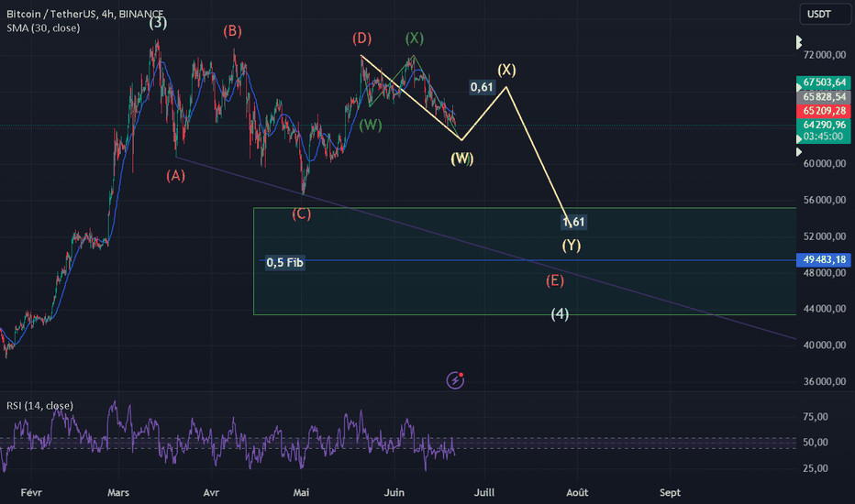Click 72 000,00 on the price axis
This screenshot has width=855, height=504.
tap(825, 54)
